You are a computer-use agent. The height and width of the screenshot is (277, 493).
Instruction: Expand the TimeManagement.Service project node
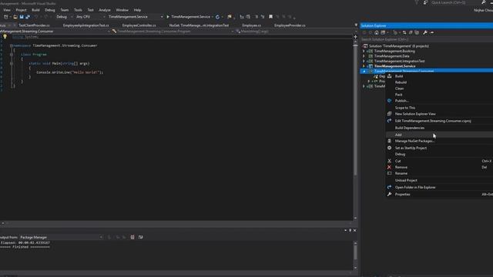tap(364, 66)
